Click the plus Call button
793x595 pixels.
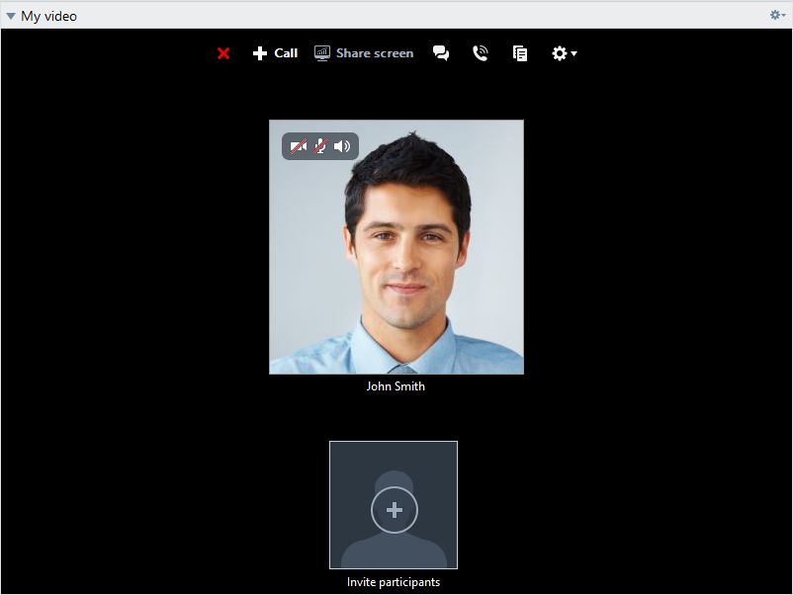[275, 53]
